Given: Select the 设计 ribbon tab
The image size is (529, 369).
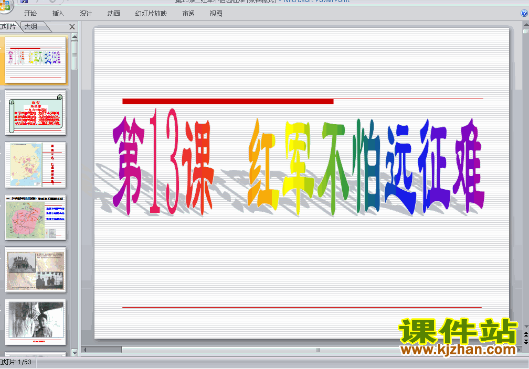Looking at the screenshot, I should pyautogui.click(x=86, y=14).
